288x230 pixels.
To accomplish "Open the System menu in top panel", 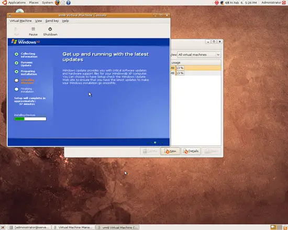I will click(x=47, y=3).
